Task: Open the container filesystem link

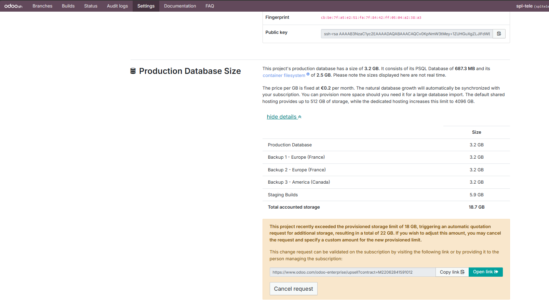Action: pos(284,75)
